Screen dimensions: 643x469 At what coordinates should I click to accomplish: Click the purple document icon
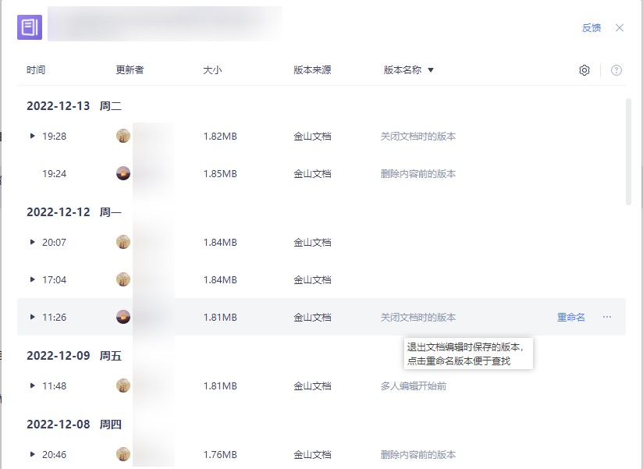coord(30,27)
